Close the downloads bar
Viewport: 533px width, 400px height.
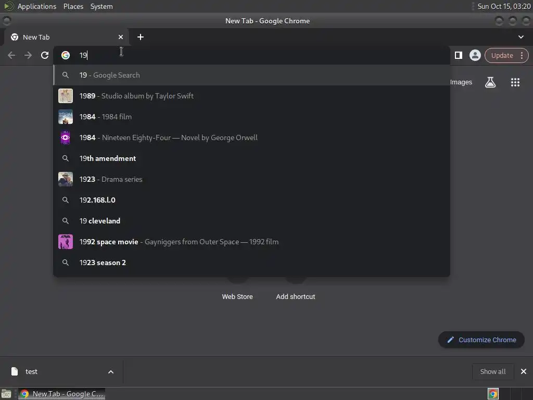click(x=524, y=371)
